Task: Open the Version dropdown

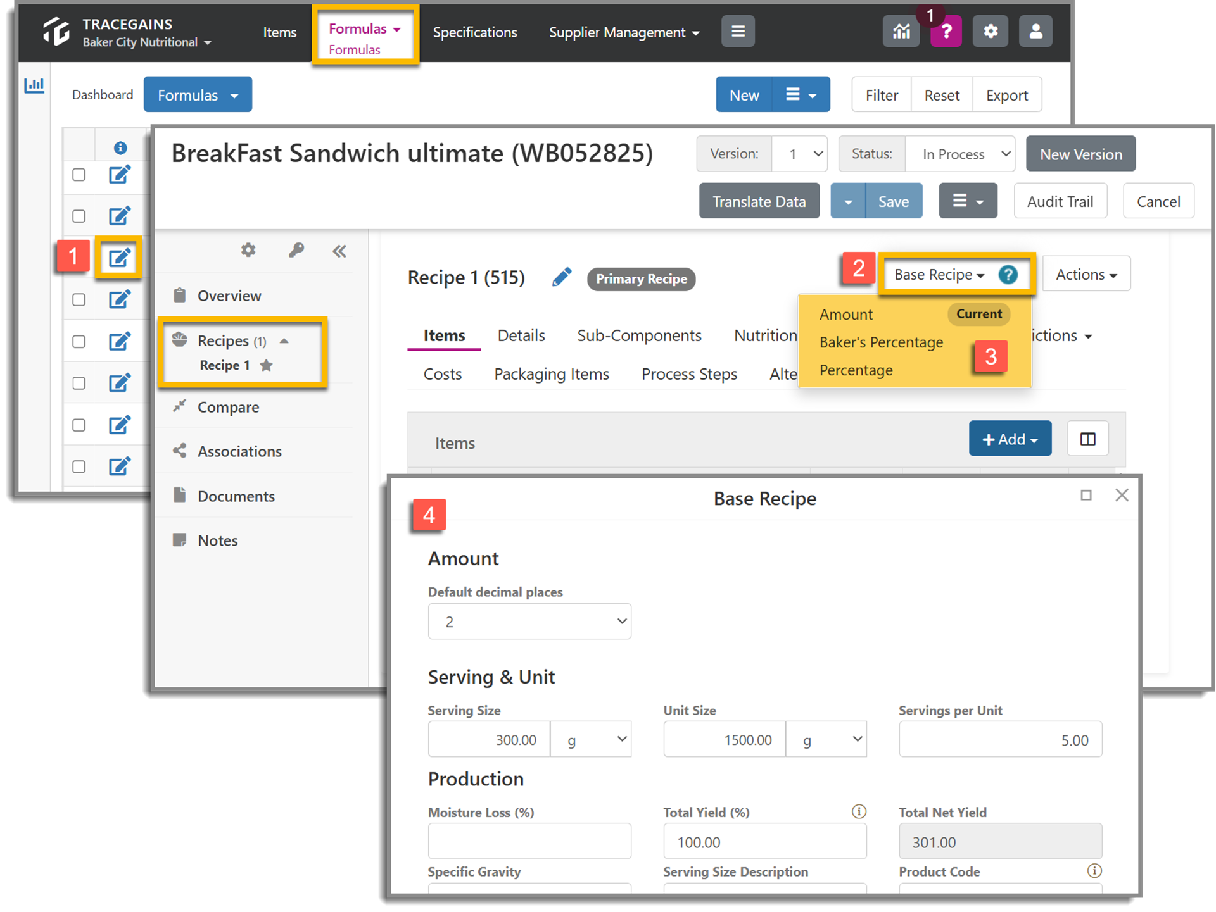Action: [800, 154]
